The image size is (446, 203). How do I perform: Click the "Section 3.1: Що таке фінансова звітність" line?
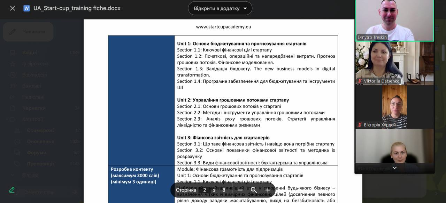256,144
